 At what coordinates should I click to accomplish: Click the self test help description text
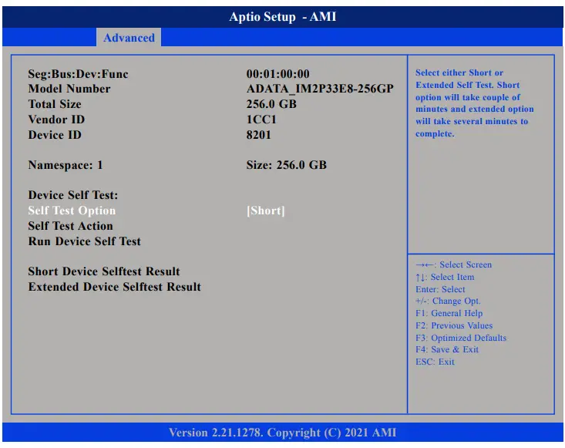coord(474,103)
